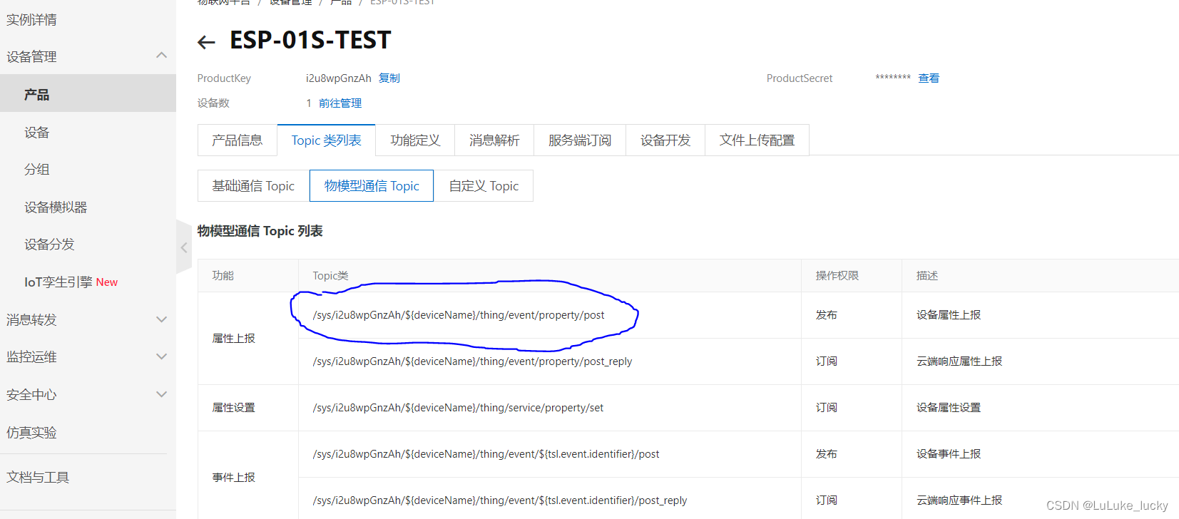Click the property/post_reply topic text
This screenshot has height=519, width=1179.
pyautogui.click(x=472, y=361)
